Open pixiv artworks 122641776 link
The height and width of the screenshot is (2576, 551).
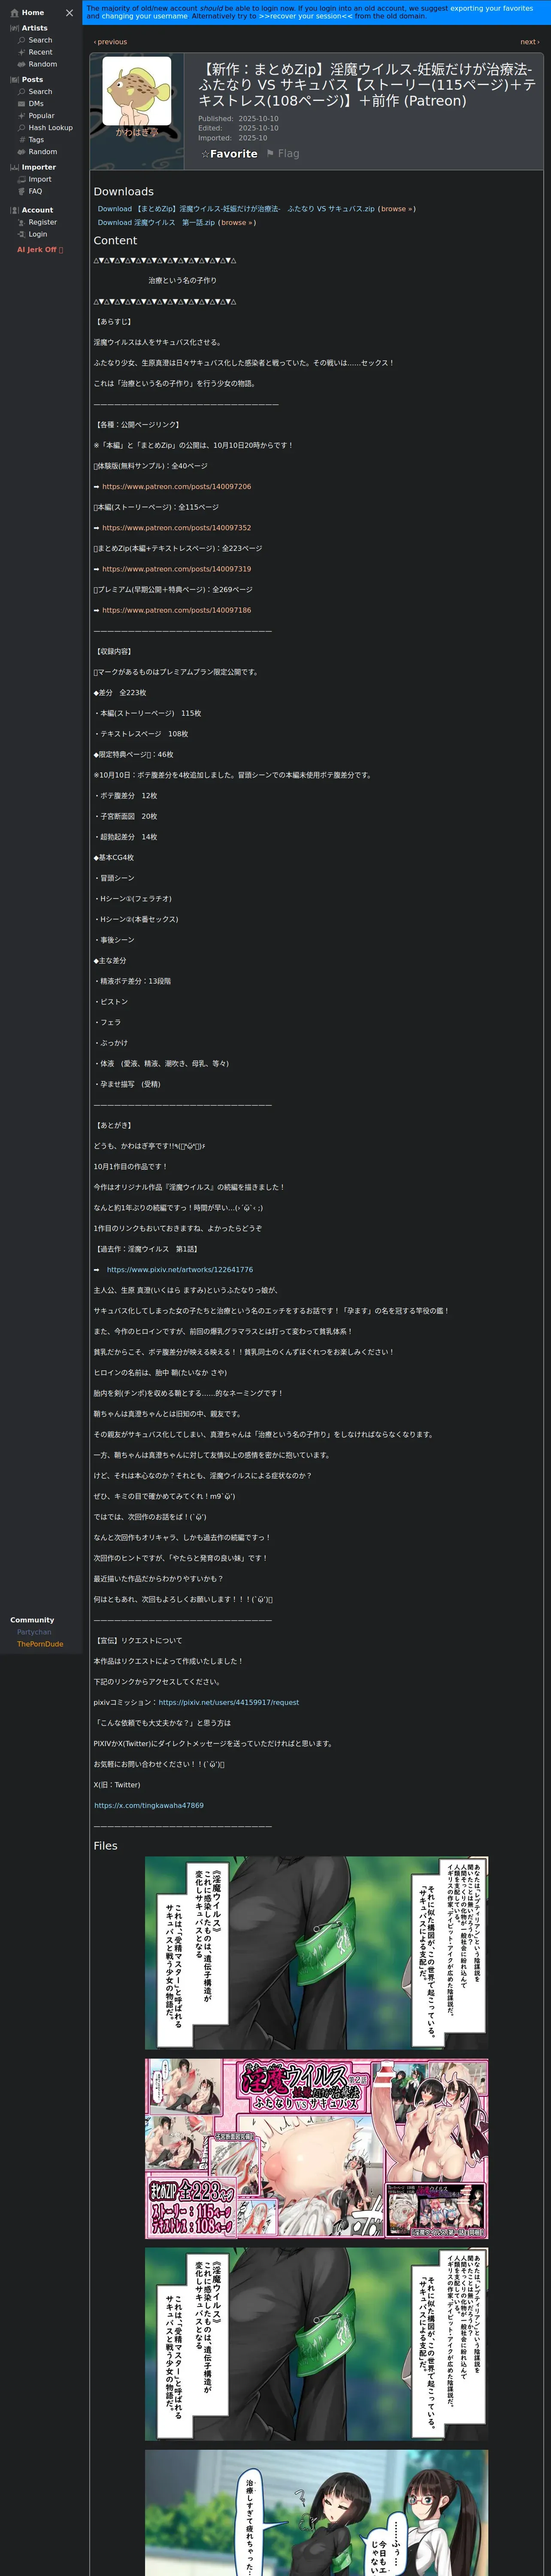pyautogui.click(x=180, y=1270)
